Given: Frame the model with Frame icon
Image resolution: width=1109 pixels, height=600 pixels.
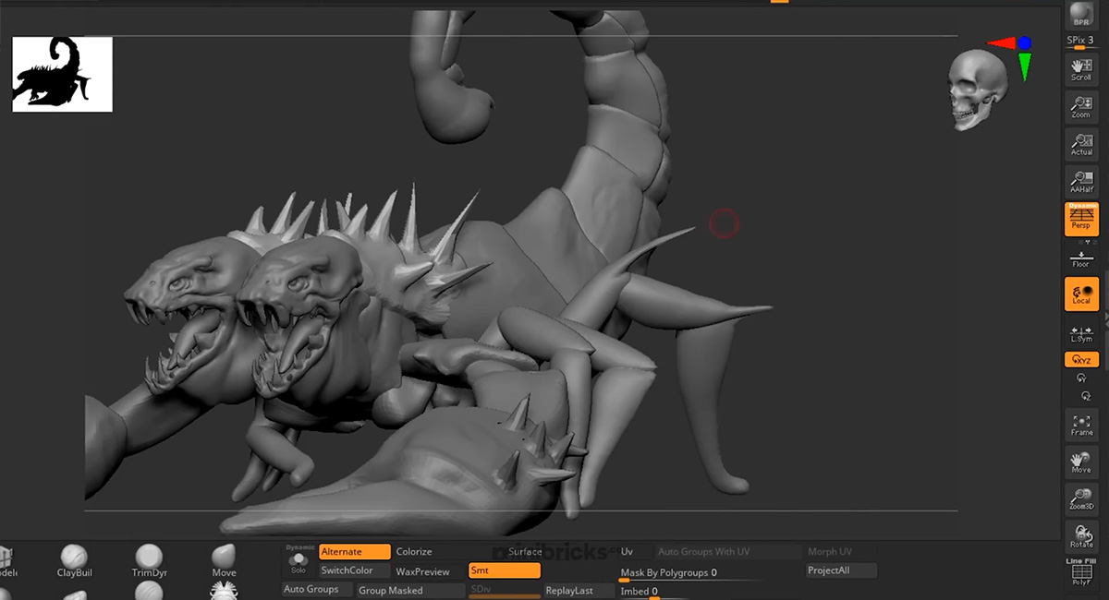Looking at the screenshot, I should coord(1081,425).
